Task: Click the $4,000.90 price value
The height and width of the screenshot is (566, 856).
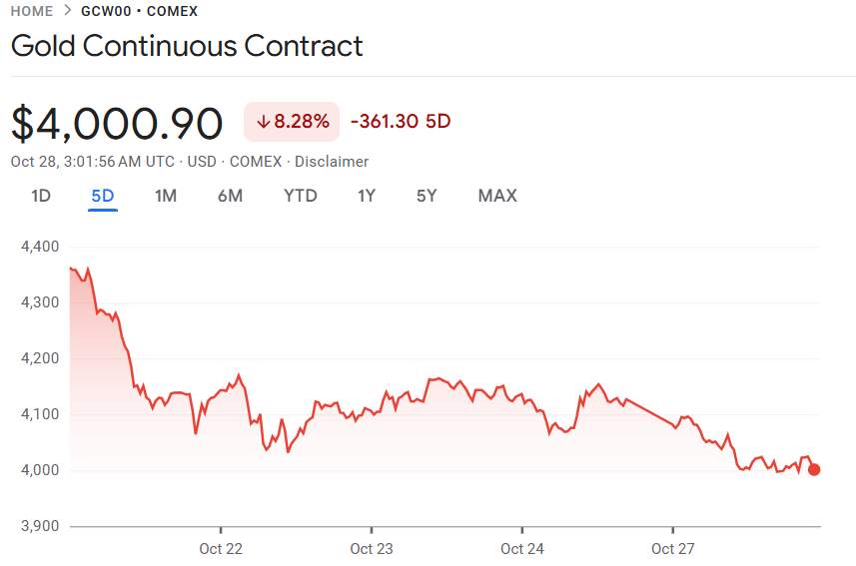Action: tap(117, 123)
